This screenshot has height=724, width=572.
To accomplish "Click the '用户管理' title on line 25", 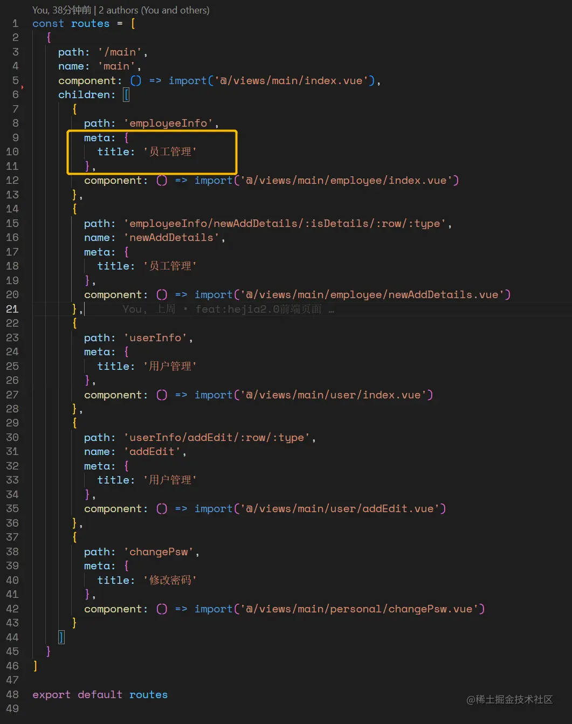I will [x=170, y=367].
